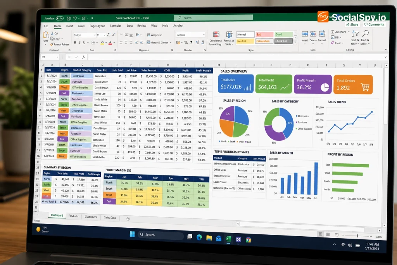Image resolution: width=397 pixels, height=265 pixels.
Task: Collapse the ribbon with the chevron
Action: pos(386,50)
